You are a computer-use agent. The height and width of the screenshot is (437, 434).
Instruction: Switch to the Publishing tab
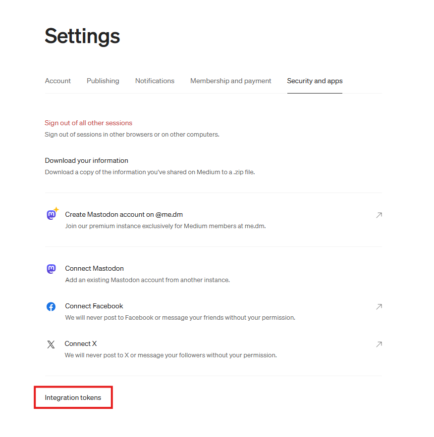(103, 81)
